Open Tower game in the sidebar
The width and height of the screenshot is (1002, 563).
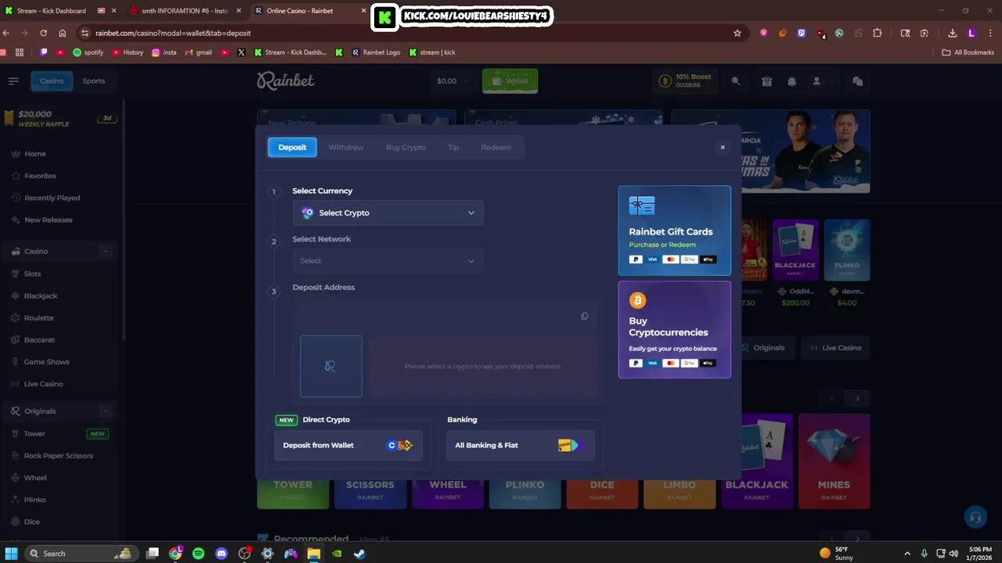click(x=34, y=434)
